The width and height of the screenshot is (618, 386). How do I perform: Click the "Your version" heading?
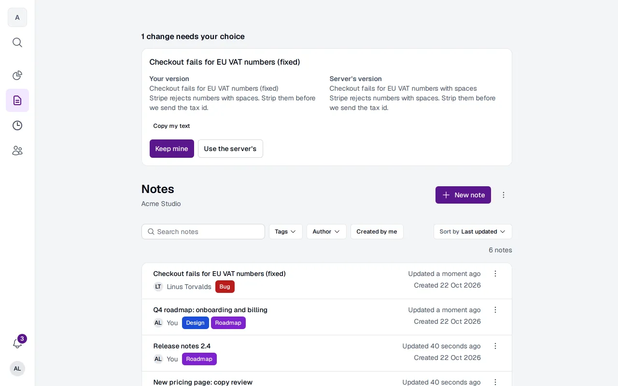(169, 79)
